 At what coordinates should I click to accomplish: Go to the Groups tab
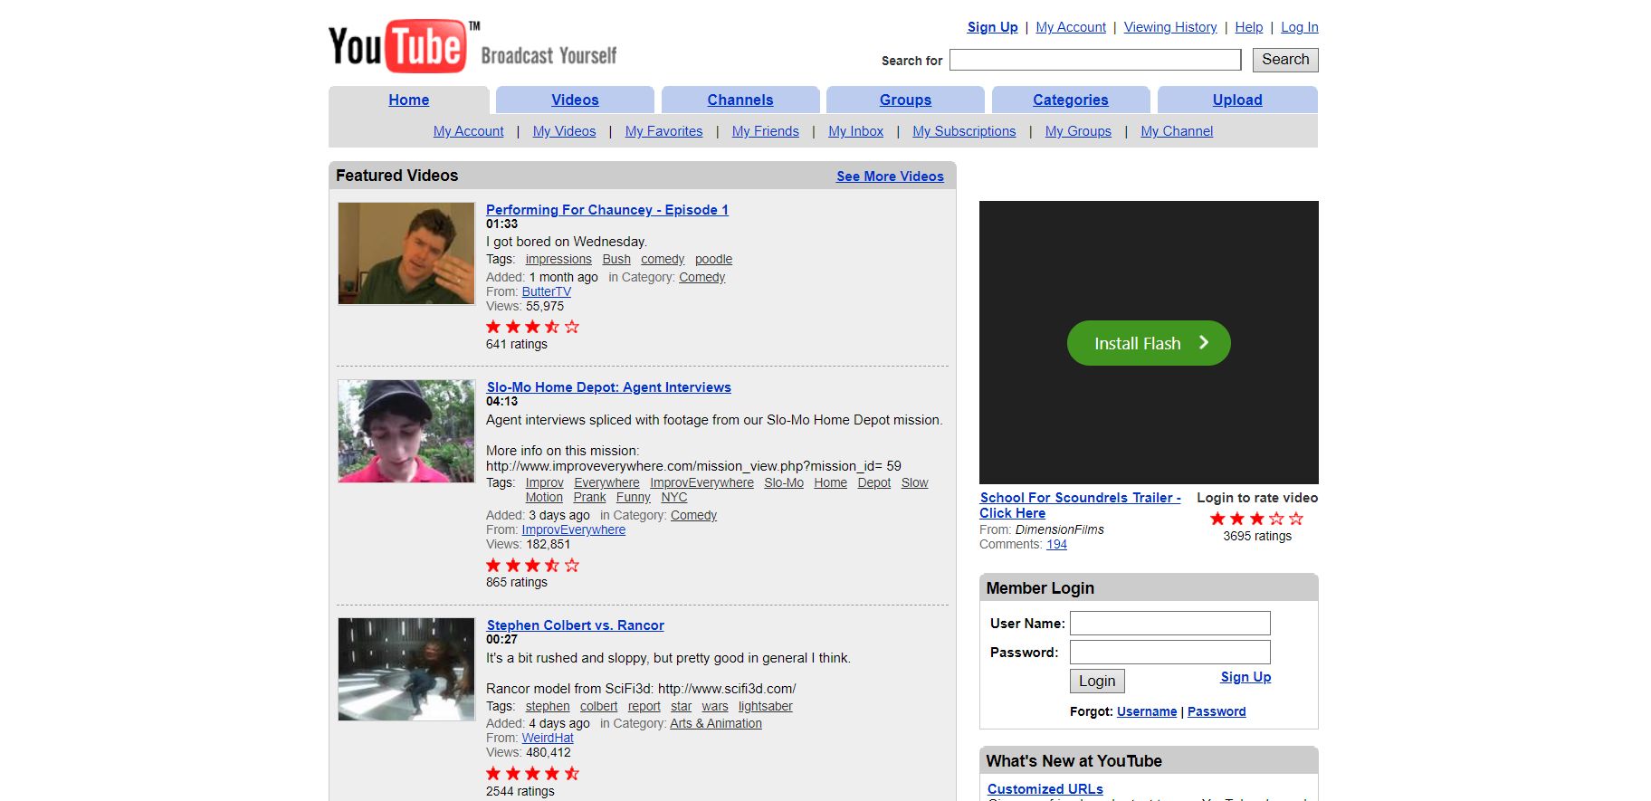[905, 100]
